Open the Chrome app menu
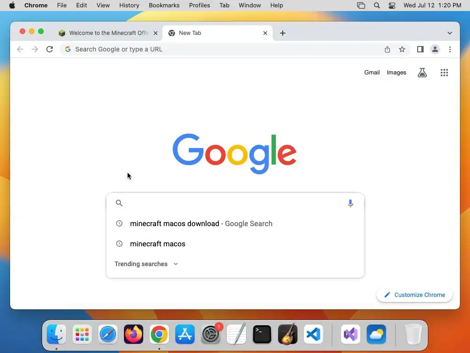 pos(36,6)
